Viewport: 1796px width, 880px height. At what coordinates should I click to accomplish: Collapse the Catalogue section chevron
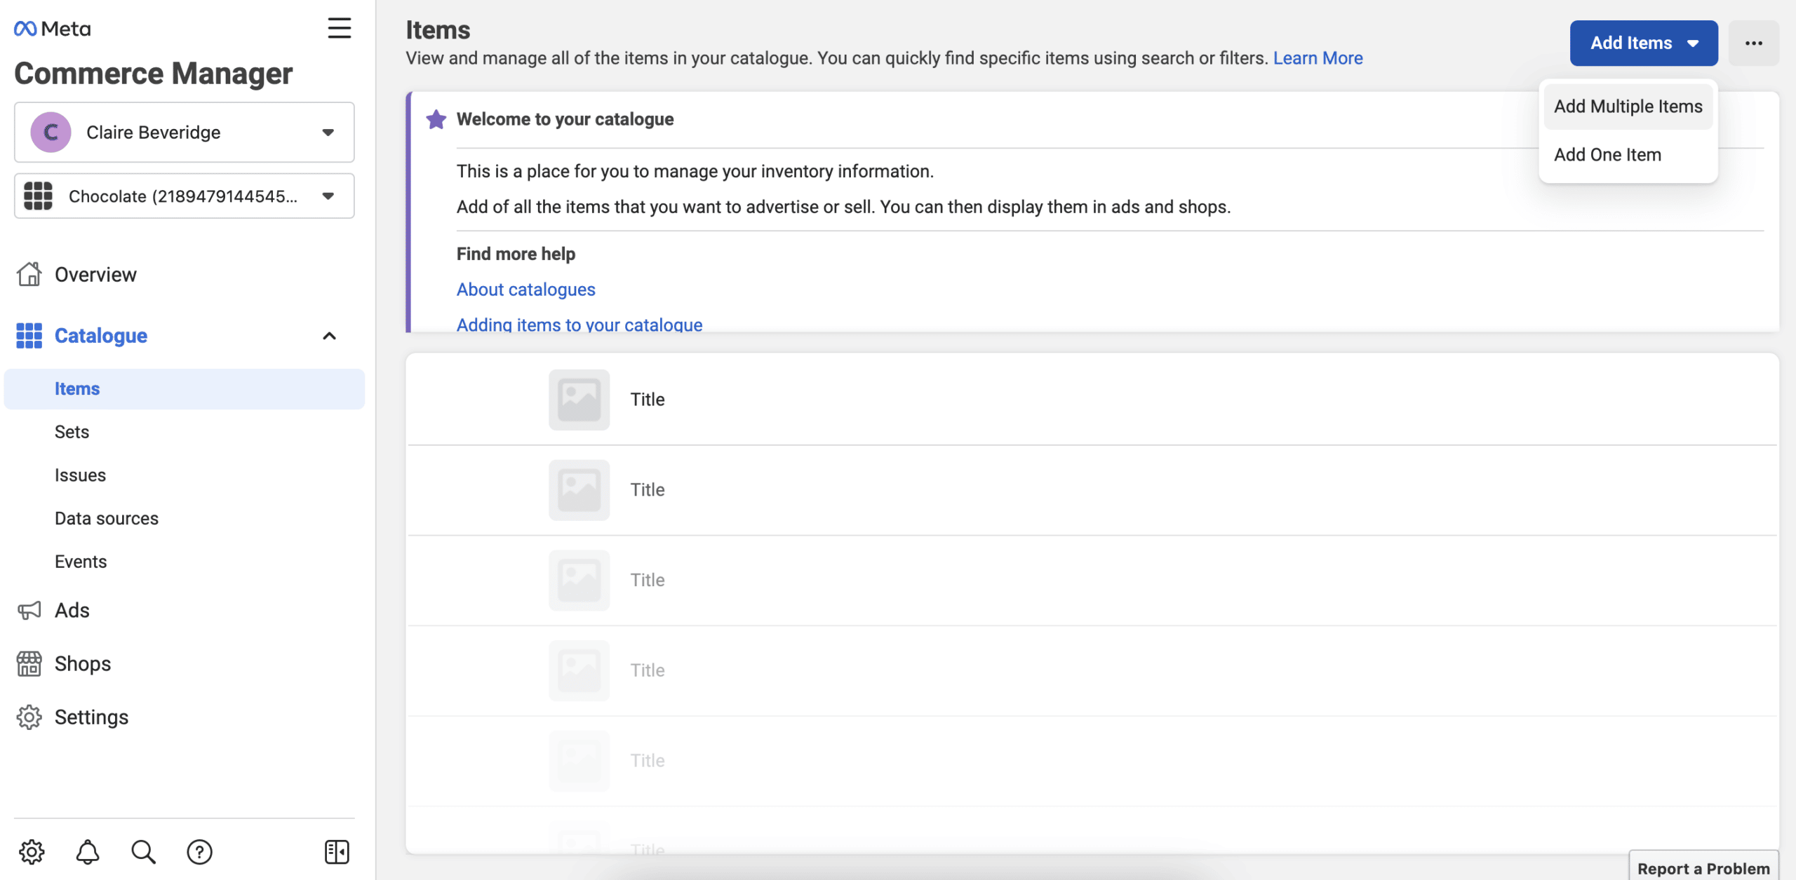coord(329,336)
